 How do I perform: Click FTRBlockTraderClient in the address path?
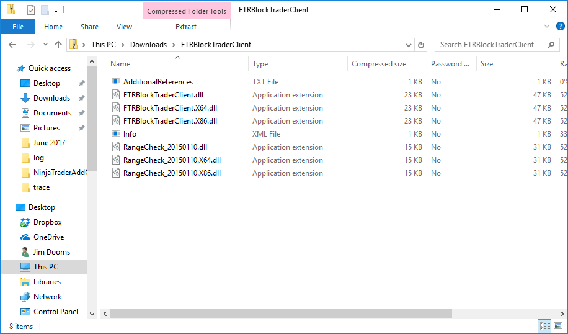[x=216, y=45]
